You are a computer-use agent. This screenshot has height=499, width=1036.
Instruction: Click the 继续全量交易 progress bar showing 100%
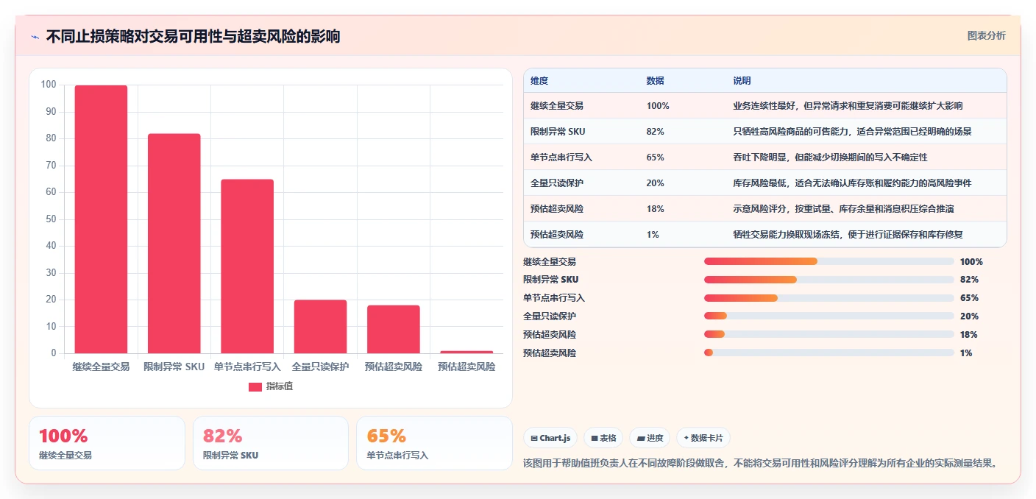(829, 261)
